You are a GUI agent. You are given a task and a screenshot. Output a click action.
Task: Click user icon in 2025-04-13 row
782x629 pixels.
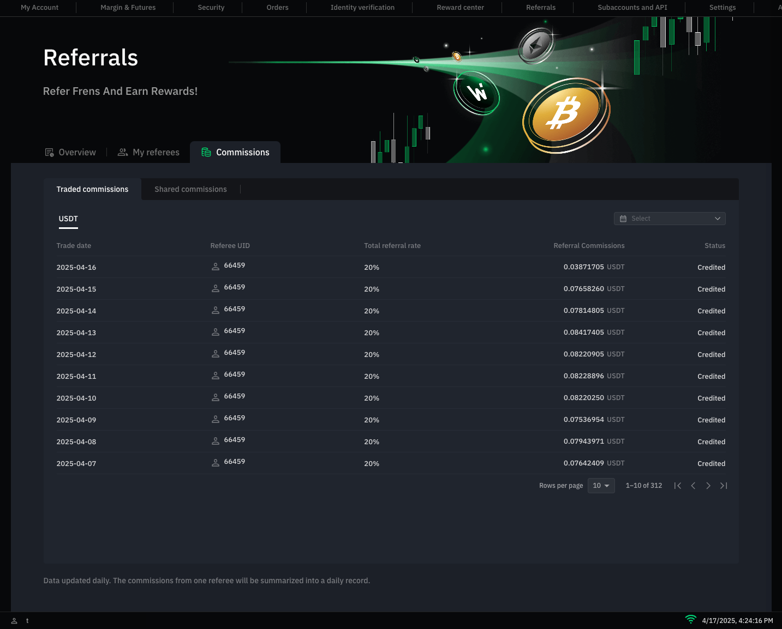click(x=216, y=332)
